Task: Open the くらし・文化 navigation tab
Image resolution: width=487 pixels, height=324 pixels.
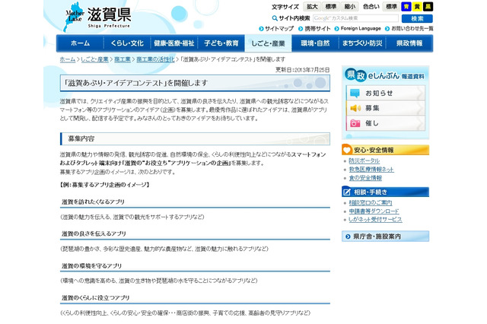Action: pos(127,43)
